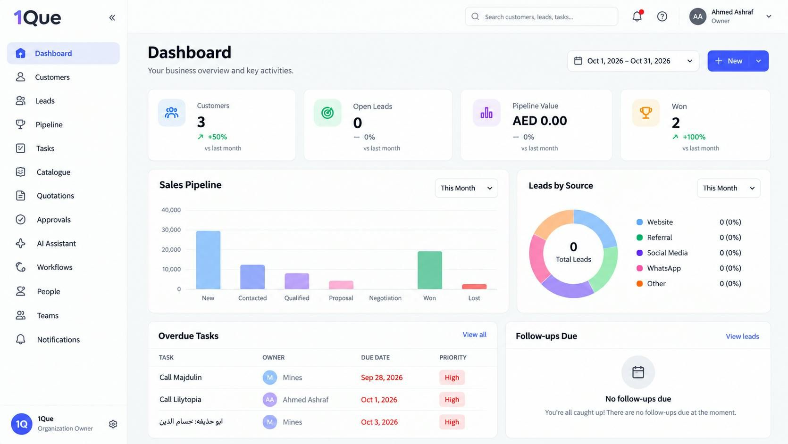Click the Pipeline funnel icon
This screenshot has height=444, width=788.
coord(20,124)
